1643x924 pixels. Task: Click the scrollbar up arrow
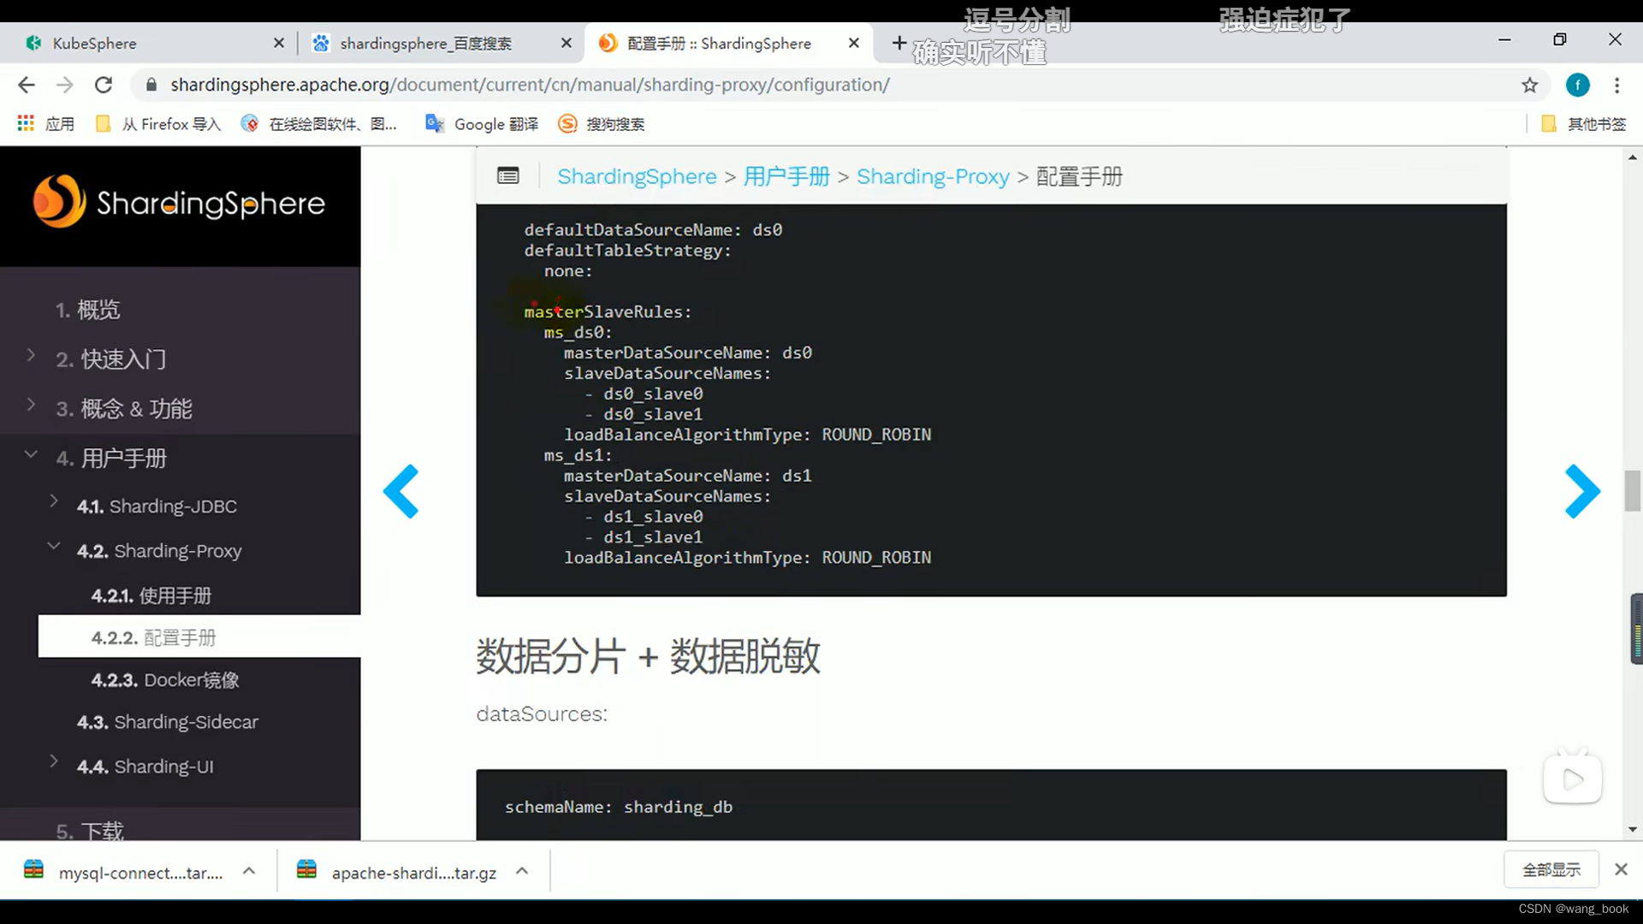coord(1632,157)
